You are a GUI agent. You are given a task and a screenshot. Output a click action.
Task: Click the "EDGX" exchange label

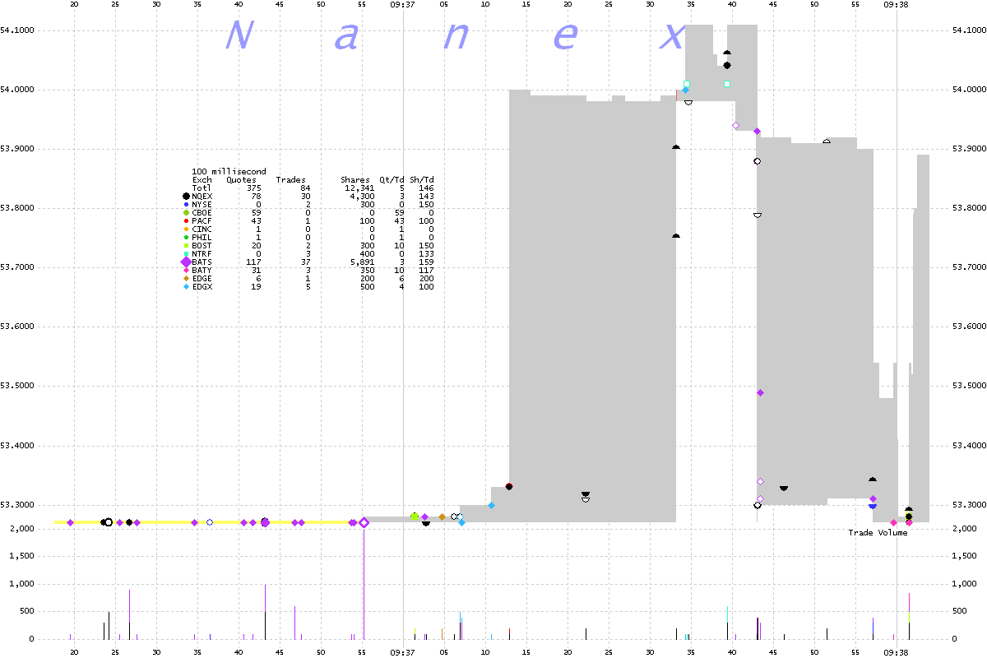pos(202,287)
